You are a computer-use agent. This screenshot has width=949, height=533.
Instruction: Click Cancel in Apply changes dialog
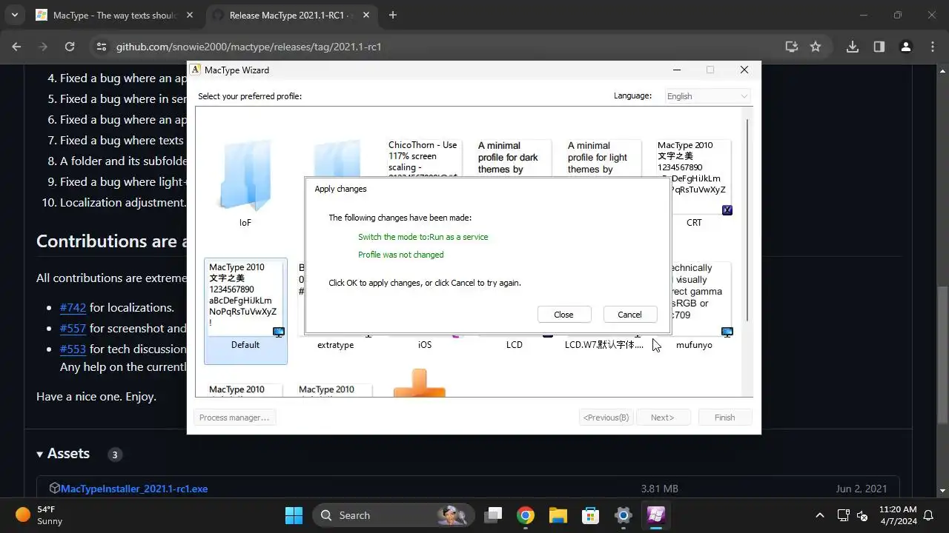click(630, 315)
